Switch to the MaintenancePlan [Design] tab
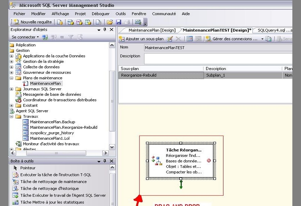Screen dimensions: 301x206 tap(152, 30)
